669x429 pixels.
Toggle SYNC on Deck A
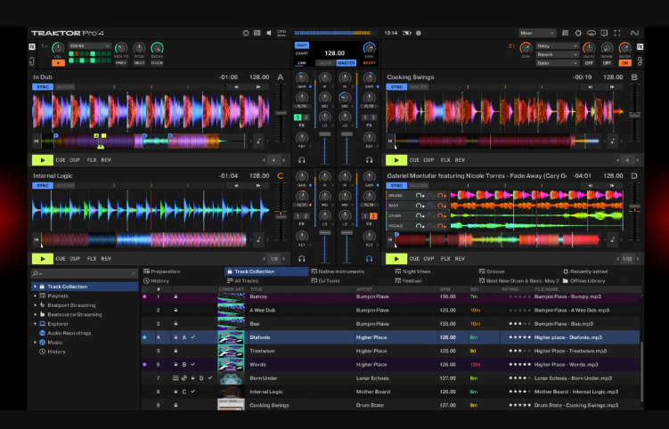click(43, 87)
